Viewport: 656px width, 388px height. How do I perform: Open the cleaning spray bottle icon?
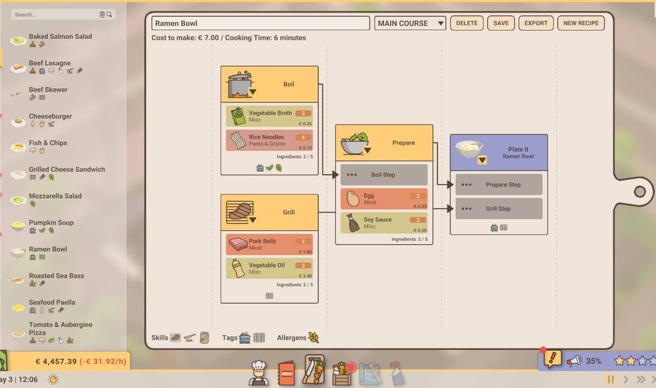click(397, 373)
